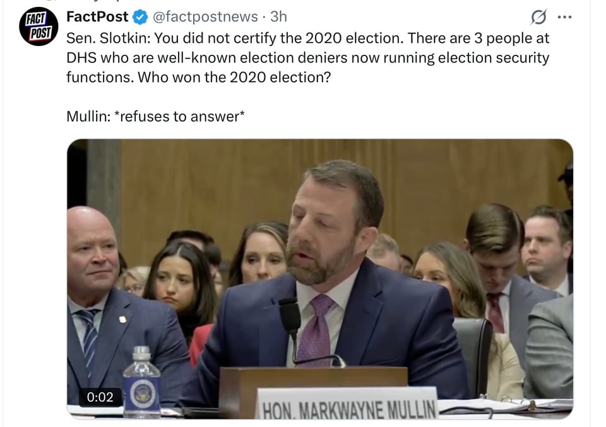
Task: Click the water bottle in the video
Action: pyautogui.click(x=141, y=384)
